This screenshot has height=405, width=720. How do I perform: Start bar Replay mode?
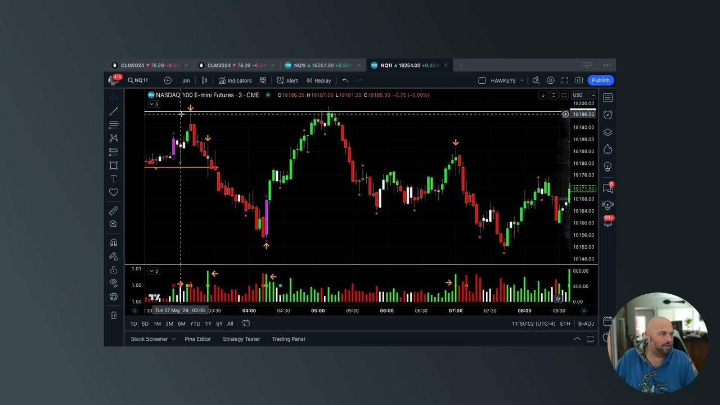pyautogui.click(x=318, y=80)
